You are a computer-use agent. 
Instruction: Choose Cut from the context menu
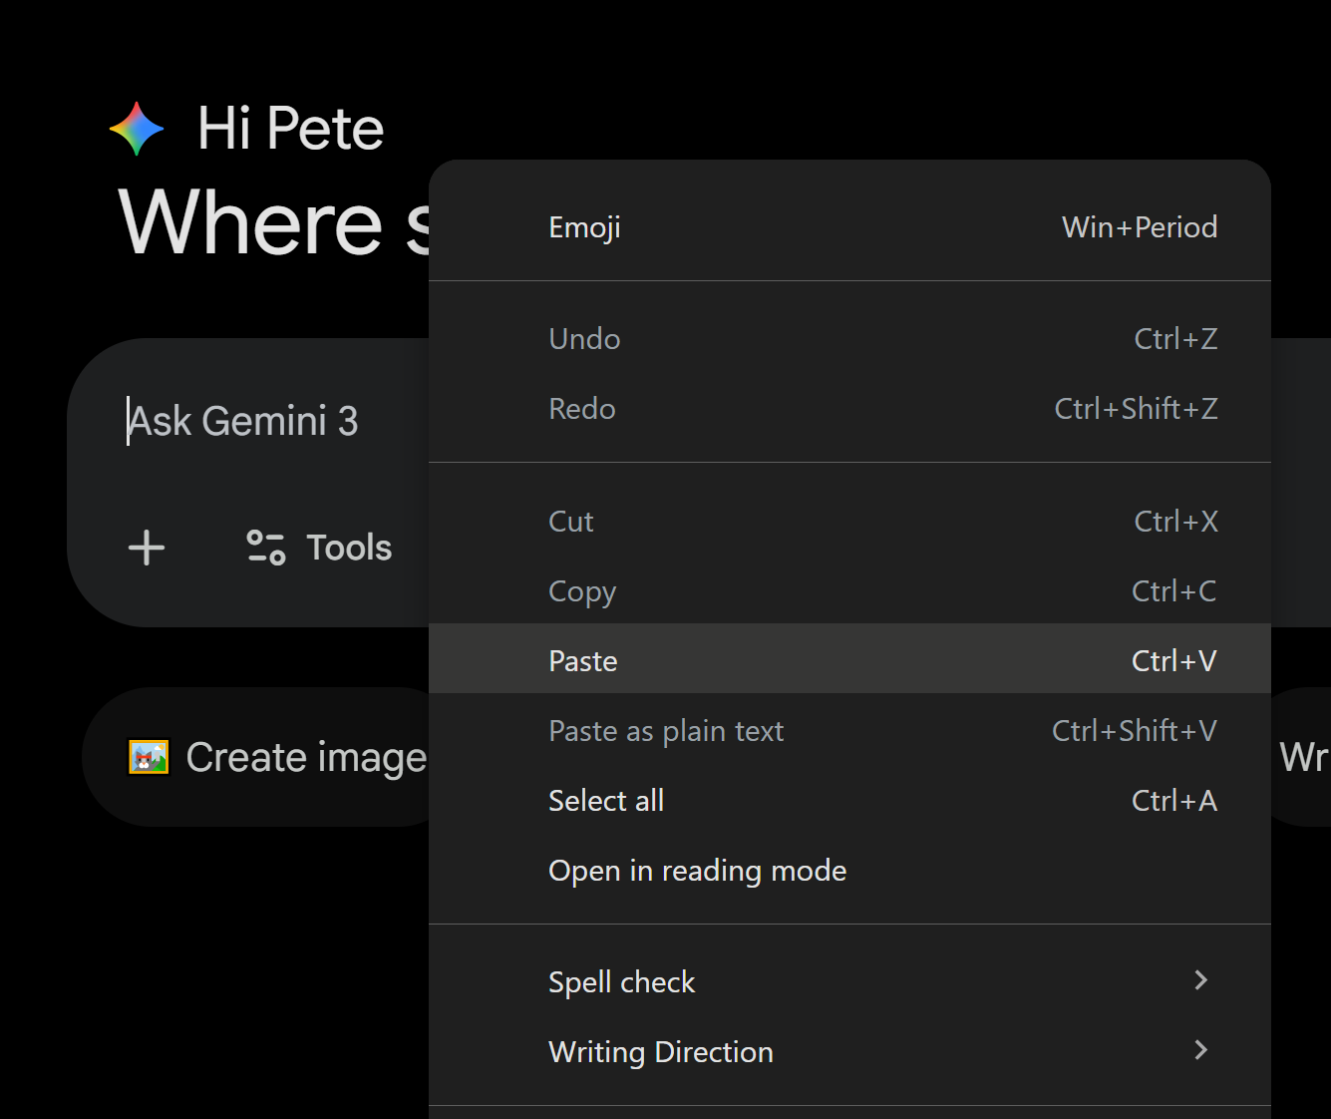click(571, 522)
